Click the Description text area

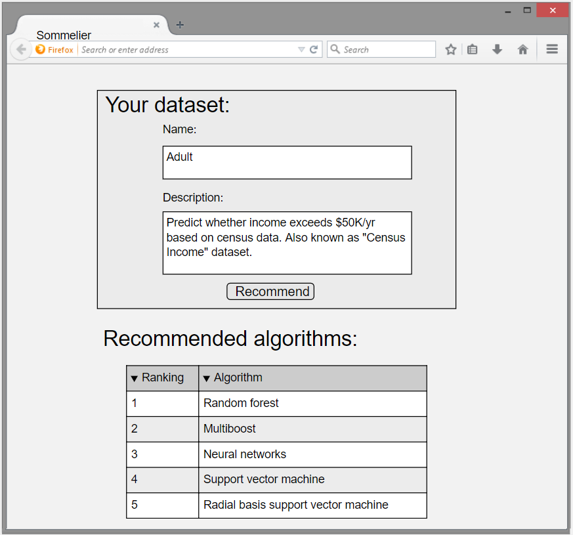coord(287,243)
